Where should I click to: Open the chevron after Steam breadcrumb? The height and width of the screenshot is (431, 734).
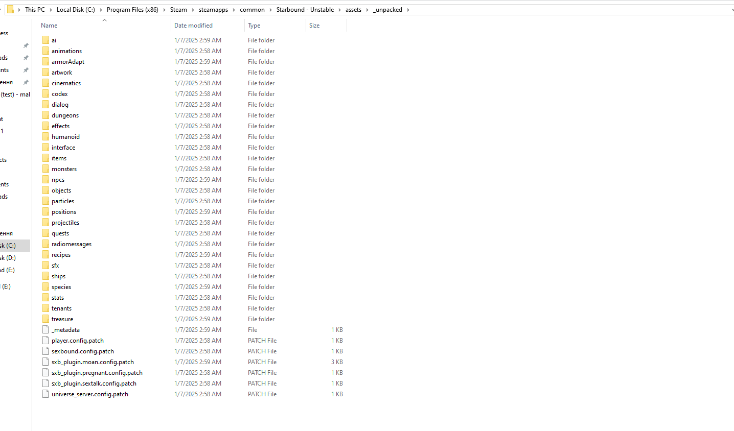[193, 10]
